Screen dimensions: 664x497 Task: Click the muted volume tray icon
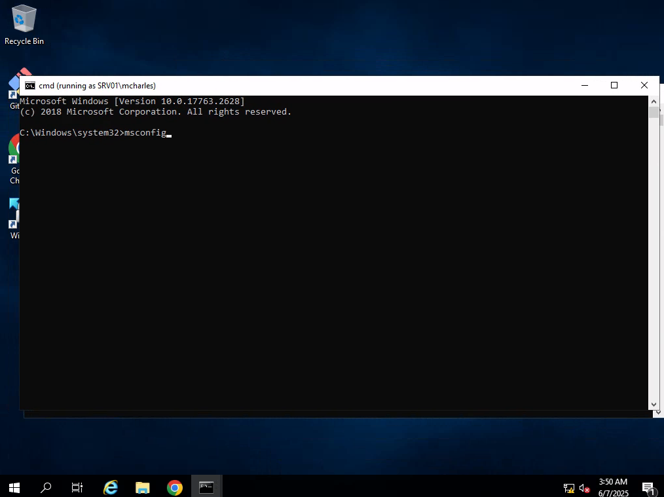[x=585, y=488]
